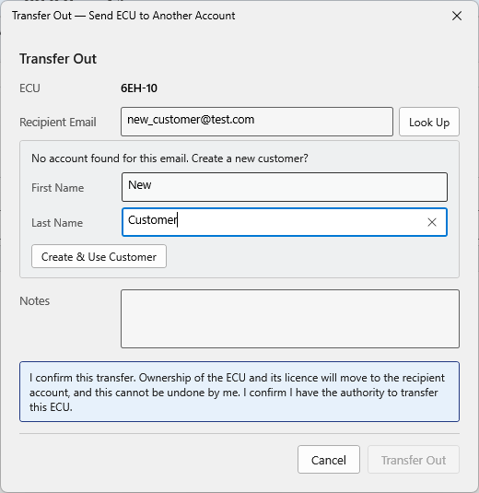Click the Transfer Out heading
Viewport: 479px width, 493px height.
coord(58,59)
